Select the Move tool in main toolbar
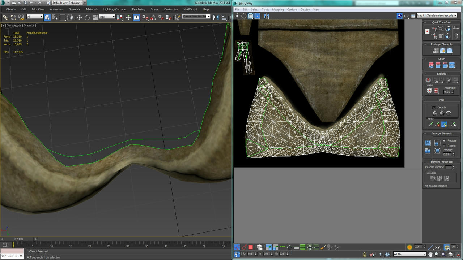 [x=79, y=17]
